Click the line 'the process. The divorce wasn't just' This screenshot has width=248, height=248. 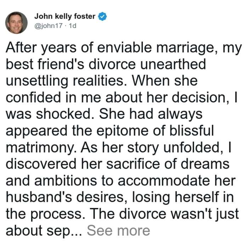click(122, 214)
